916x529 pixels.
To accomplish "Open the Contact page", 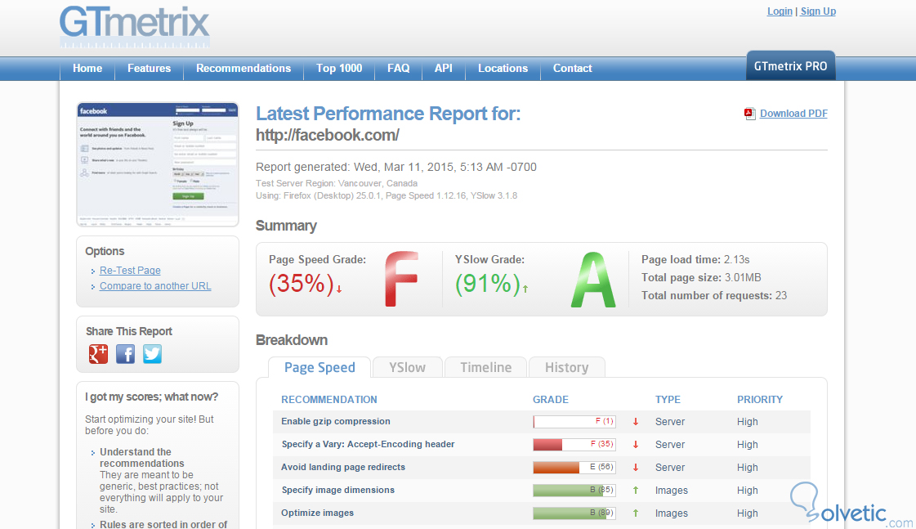I will (x=573, y=69).
